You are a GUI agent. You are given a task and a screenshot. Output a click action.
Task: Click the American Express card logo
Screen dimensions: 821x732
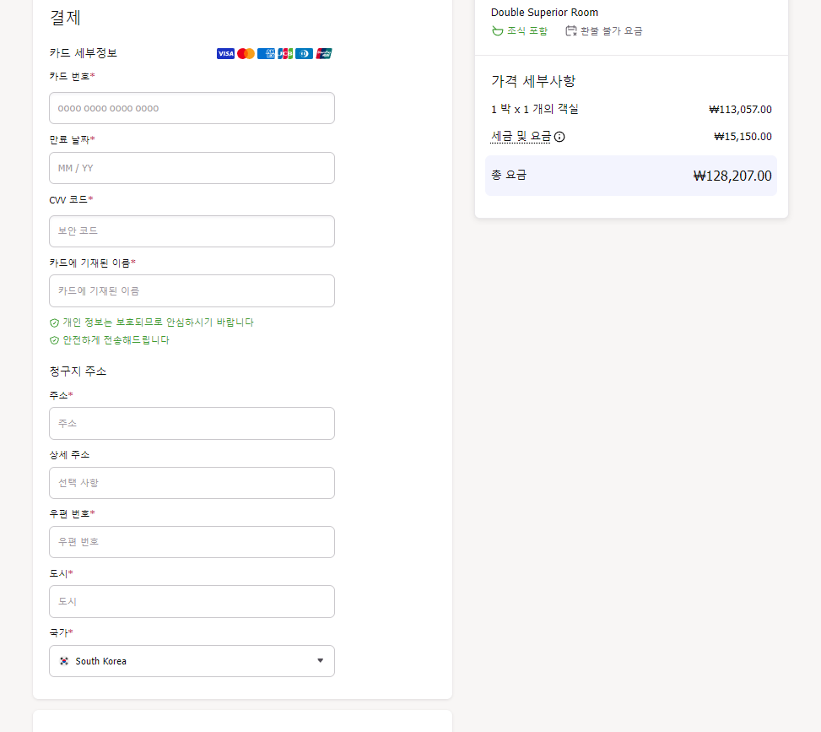(x=266, y=54)
